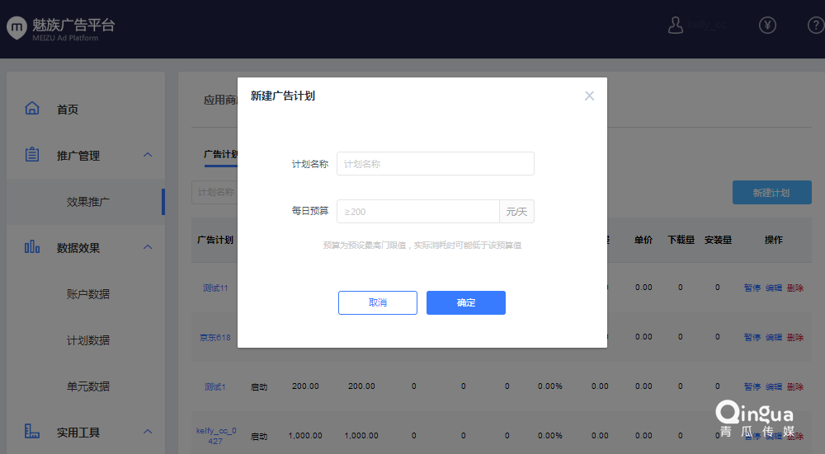Open the user account avatar icon
The image size is (825, 454).
[676, 25]
